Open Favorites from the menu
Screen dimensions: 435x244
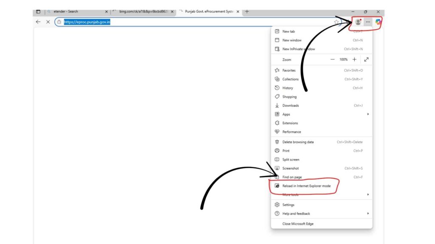pos(322,70)
